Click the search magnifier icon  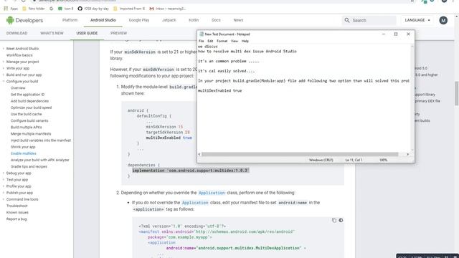(347, 20)
